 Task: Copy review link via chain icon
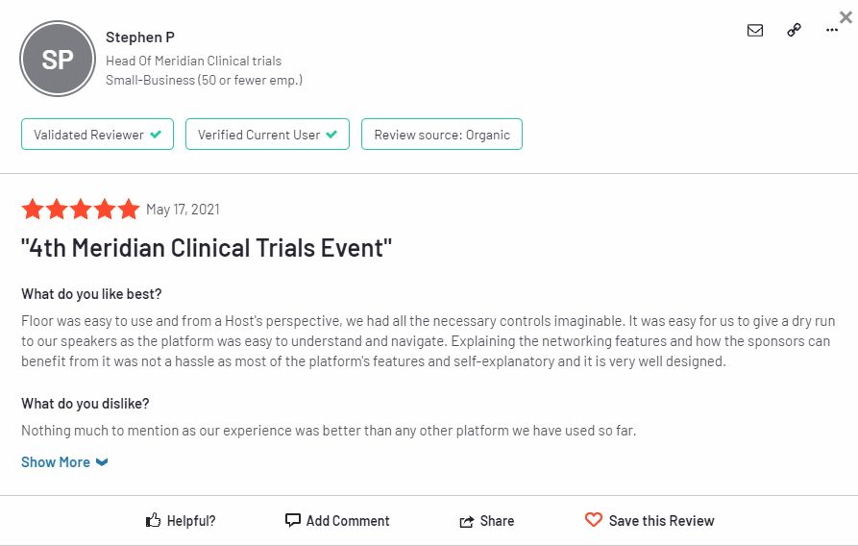(x=794, y=30)
